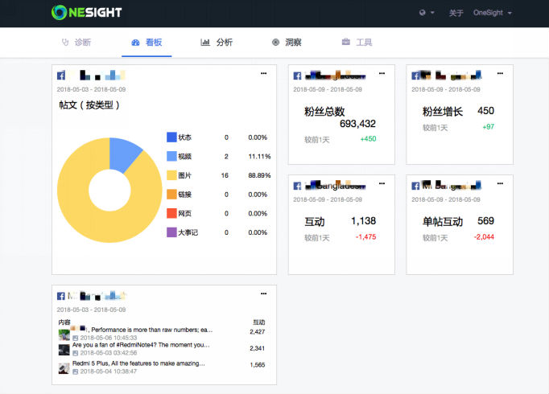Click the 链接 legend color swatch

(x=171, y=195)
